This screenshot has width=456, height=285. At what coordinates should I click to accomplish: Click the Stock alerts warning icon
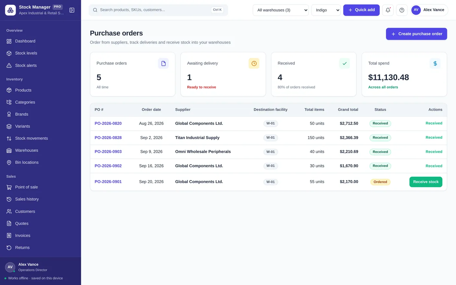point(9,65)
